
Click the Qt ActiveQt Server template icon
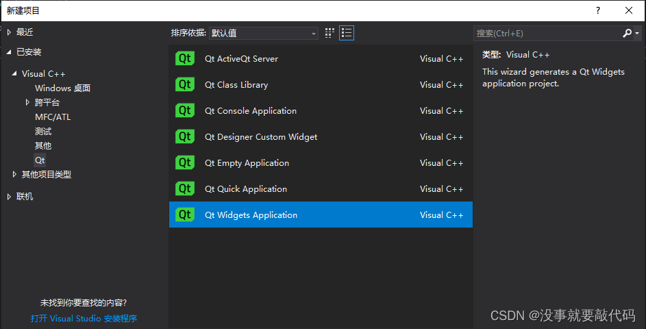[x=184, y=58]
